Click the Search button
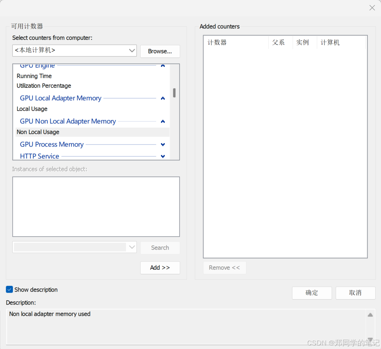 point(160,248)
